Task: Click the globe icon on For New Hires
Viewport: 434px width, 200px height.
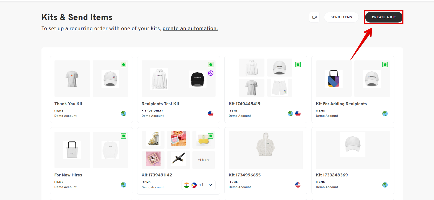Action: [124, 185]
